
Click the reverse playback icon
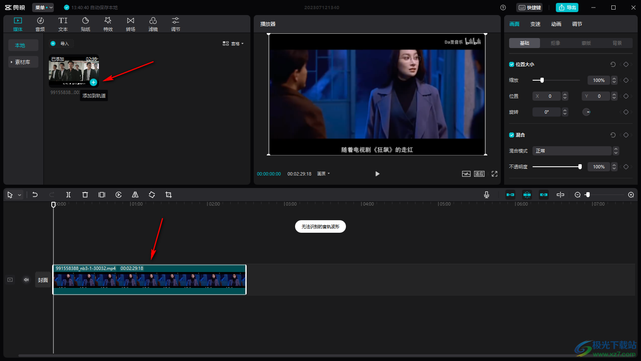point(119,195)
